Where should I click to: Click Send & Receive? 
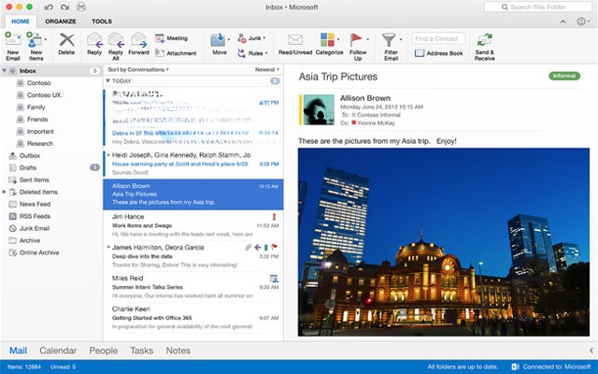484,46
